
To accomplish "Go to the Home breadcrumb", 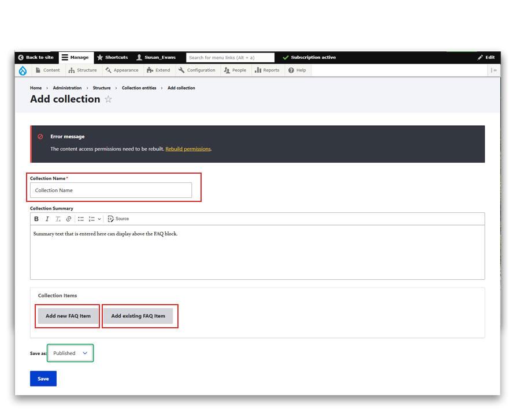I will 36,88.
